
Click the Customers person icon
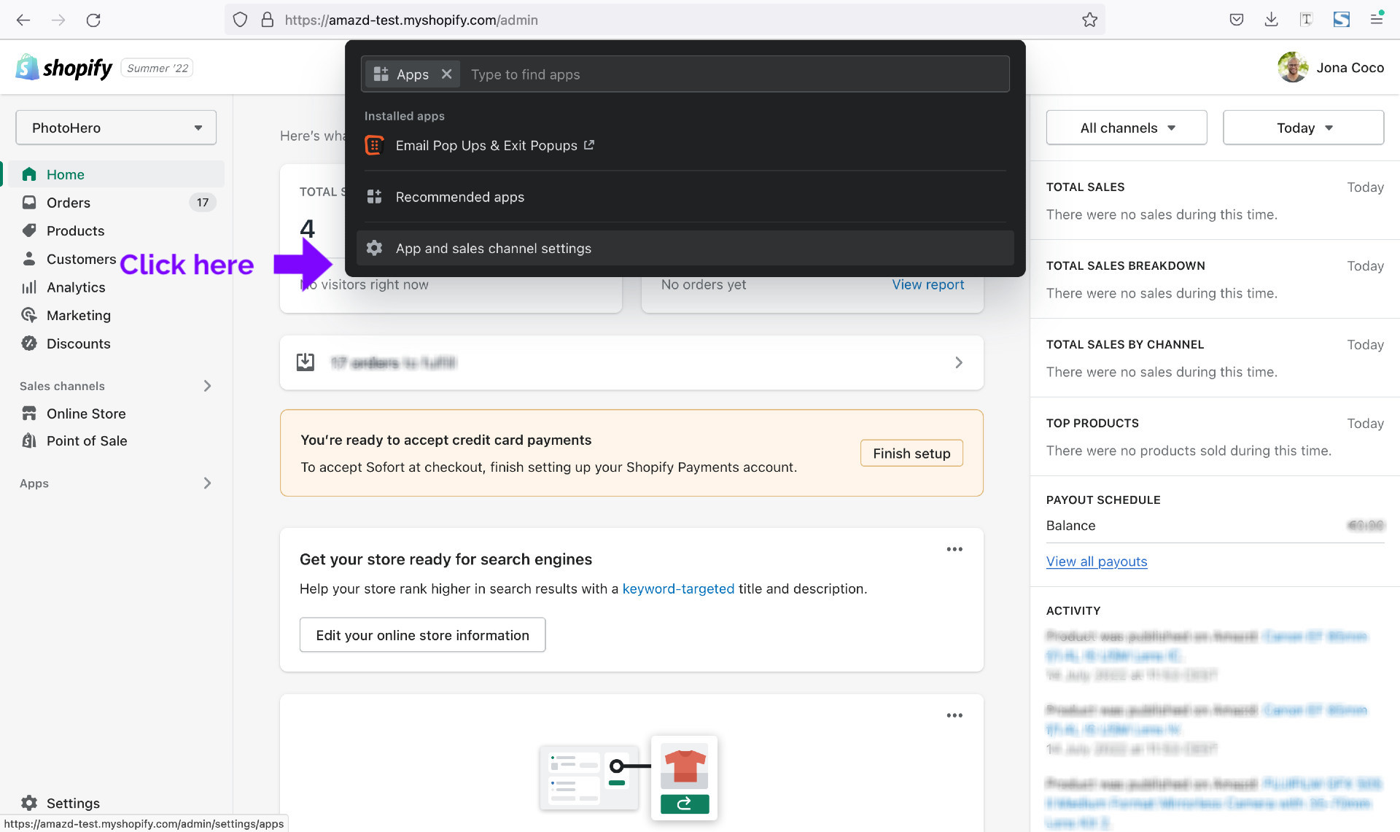(x=29, y=258)
